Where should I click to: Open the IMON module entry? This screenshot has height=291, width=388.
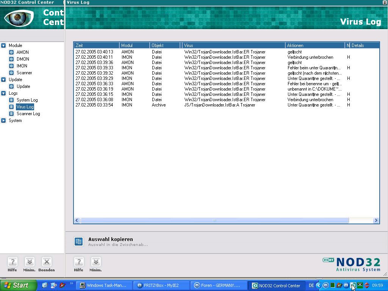(x=22, y=66)
